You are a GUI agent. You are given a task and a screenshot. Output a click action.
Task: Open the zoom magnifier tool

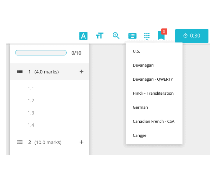(116, 36)
